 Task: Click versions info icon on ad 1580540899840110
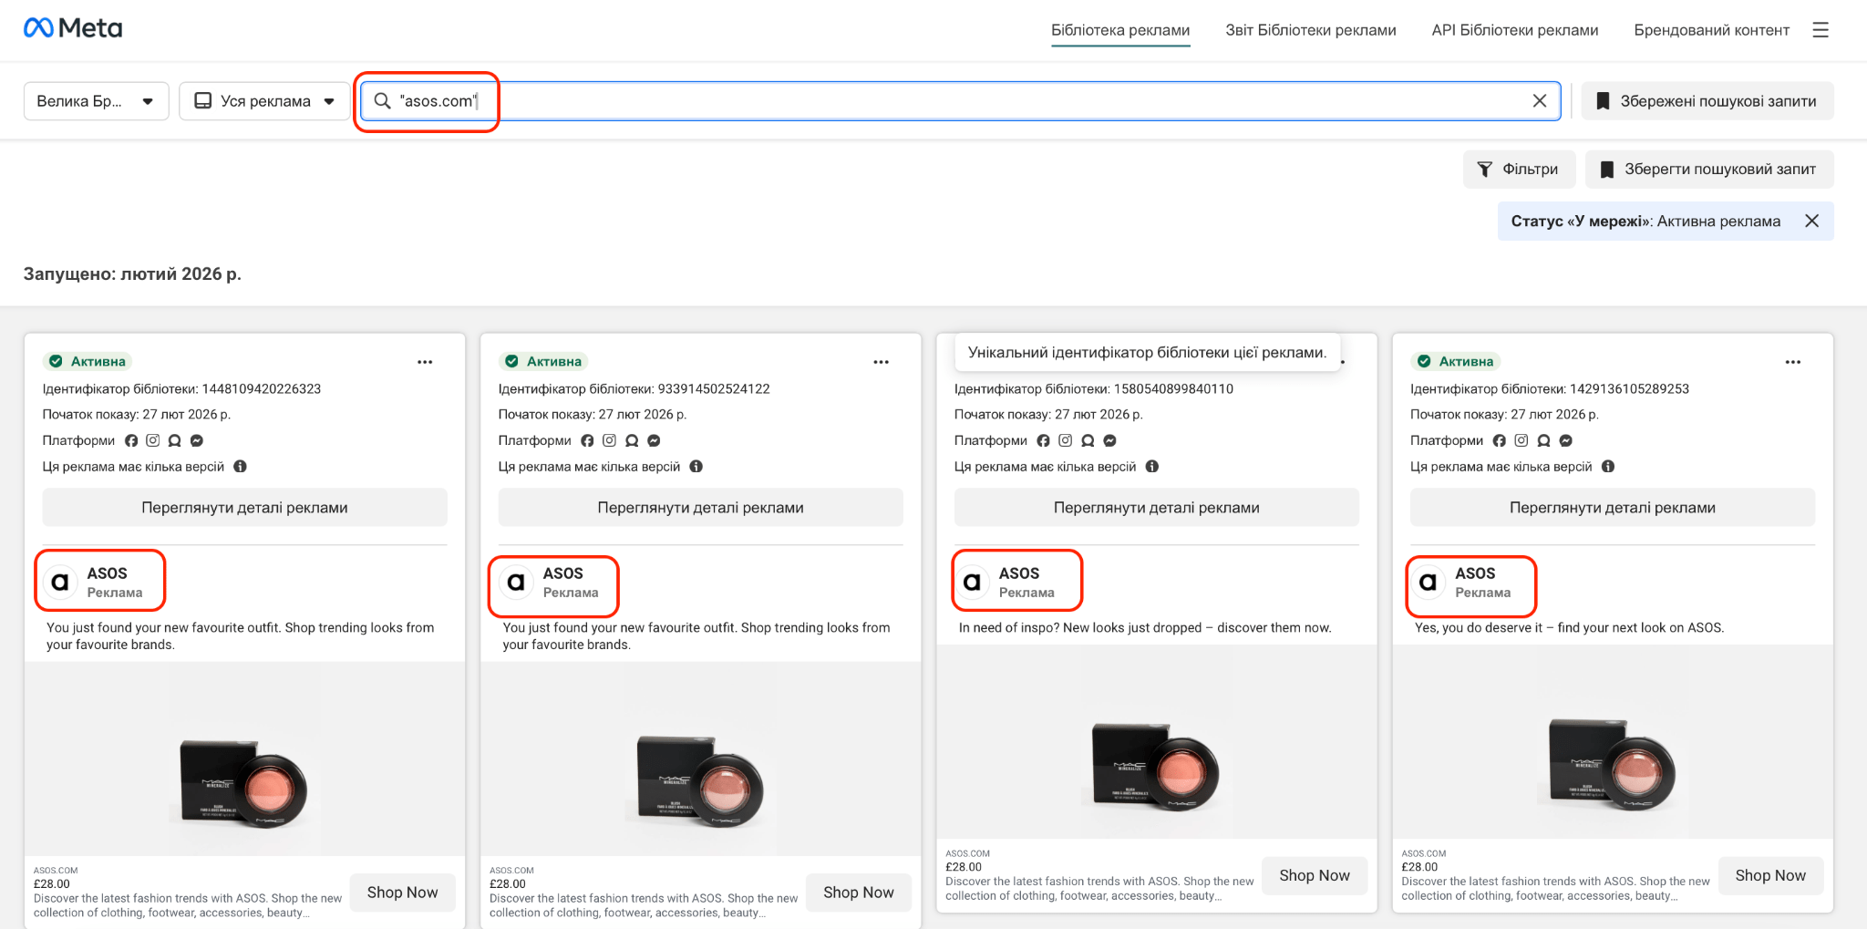click(1152, 466)
